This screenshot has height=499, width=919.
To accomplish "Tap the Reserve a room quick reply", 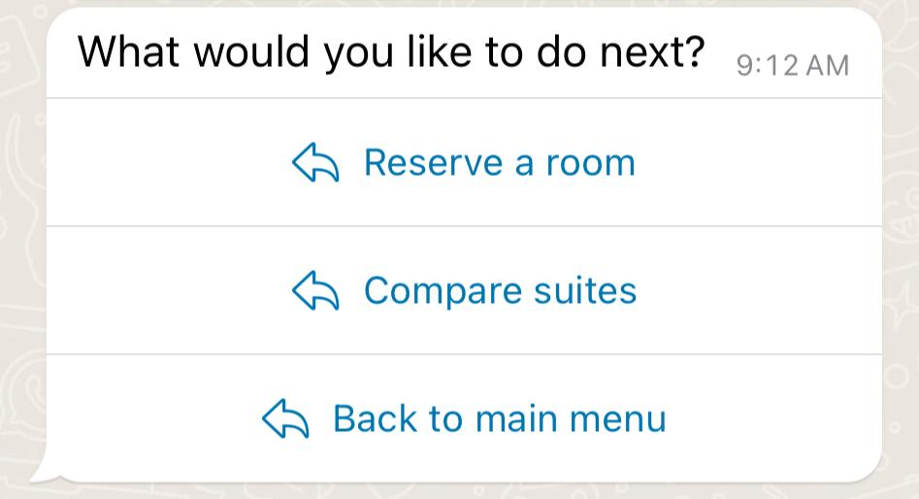I will [x=464, y=162].
